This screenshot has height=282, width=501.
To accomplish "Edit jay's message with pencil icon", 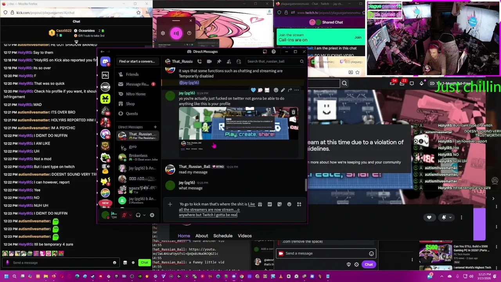I will click(283, 90).
